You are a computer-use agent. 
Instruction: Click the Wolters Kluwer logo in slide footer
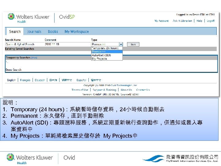[30, 159]
